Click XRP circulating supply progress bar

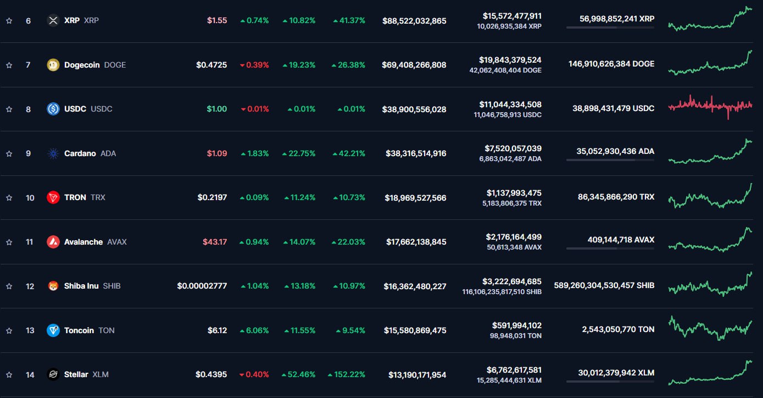pos(610,27)
